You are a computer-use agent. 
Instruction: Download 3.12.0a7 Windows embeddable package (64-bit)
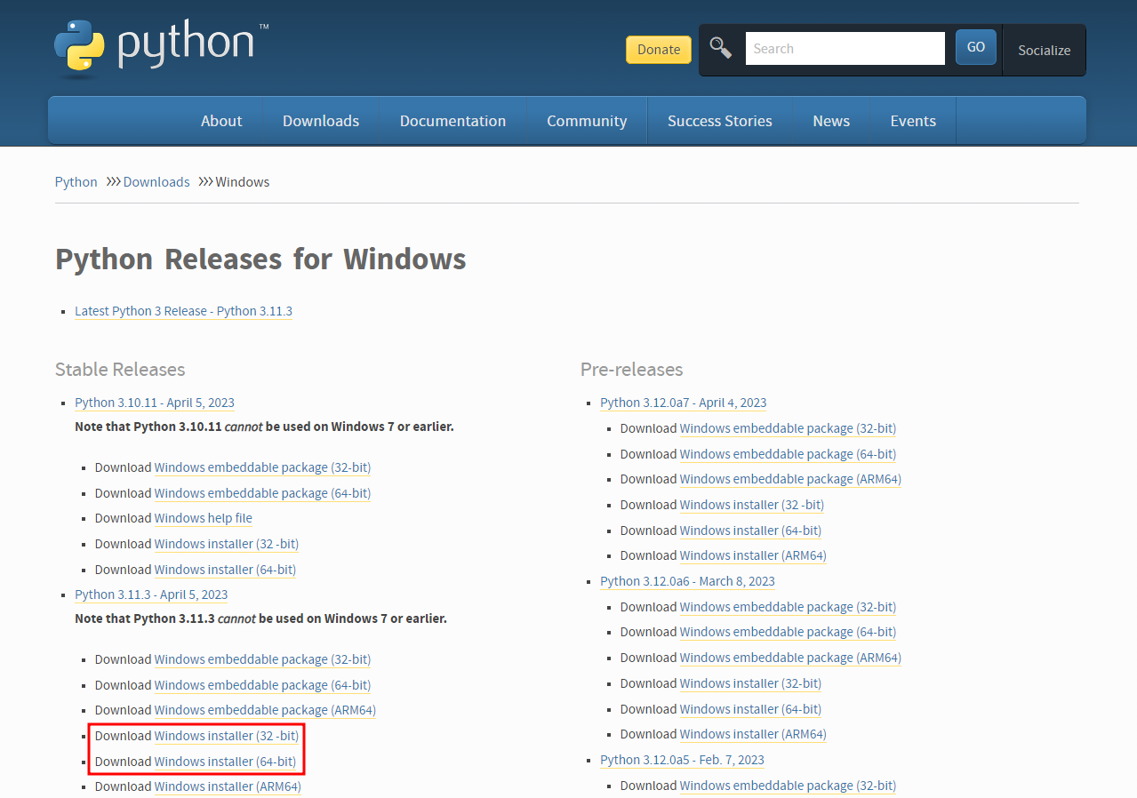788,454
